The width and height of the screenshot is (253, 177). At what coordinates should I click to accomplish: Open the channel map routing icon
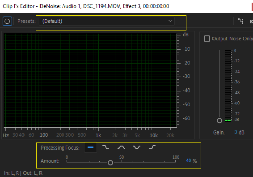pyautogui.click(x=240, y=21)
